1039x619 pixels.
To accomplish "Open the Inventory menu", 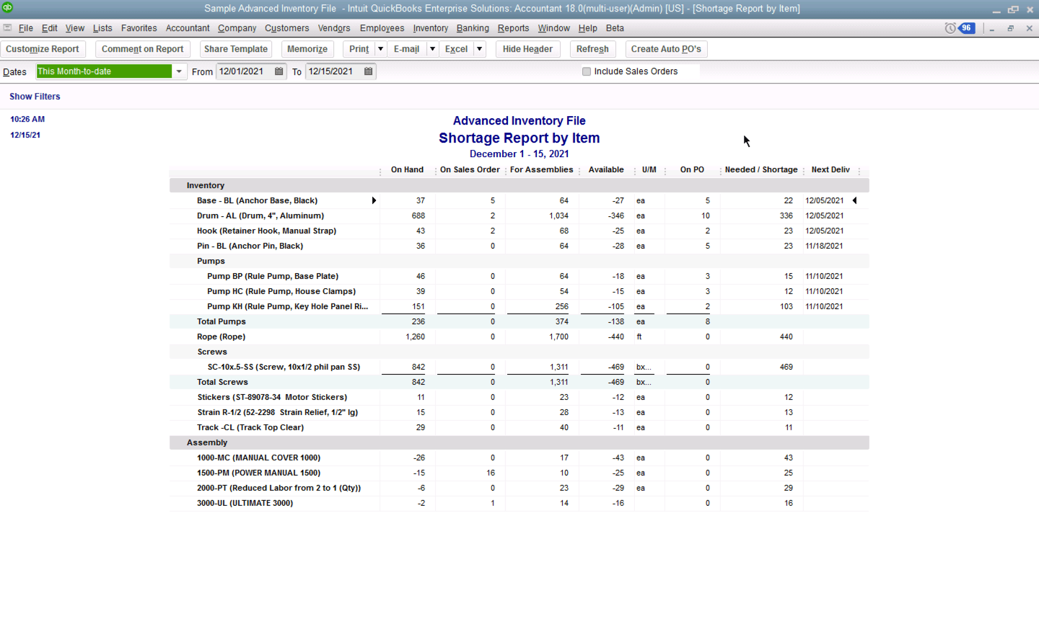I will 430,28.
